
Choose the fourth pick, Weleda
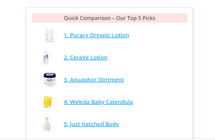tap(98, 102)
